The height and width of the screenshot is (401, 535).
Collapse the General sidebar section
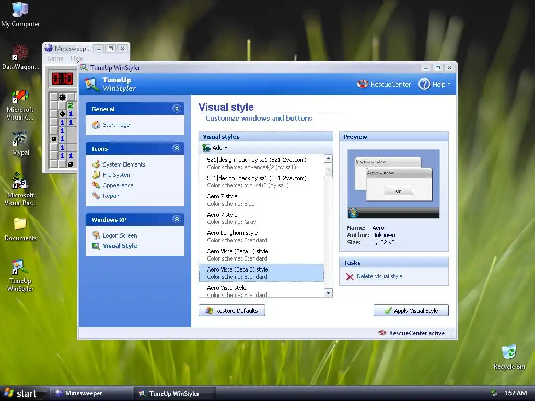177,109
